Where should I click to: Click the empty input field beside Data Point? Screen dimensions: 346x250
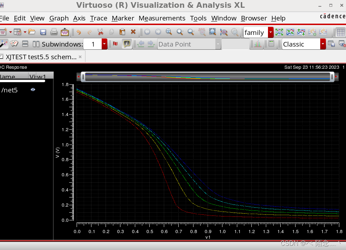(x=235, y=44)
